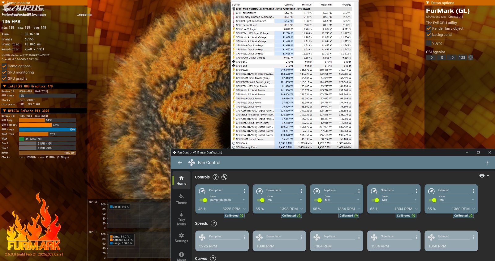
Task: Expand the Exhaust control card chevron
Action: [x=473, y=209]
